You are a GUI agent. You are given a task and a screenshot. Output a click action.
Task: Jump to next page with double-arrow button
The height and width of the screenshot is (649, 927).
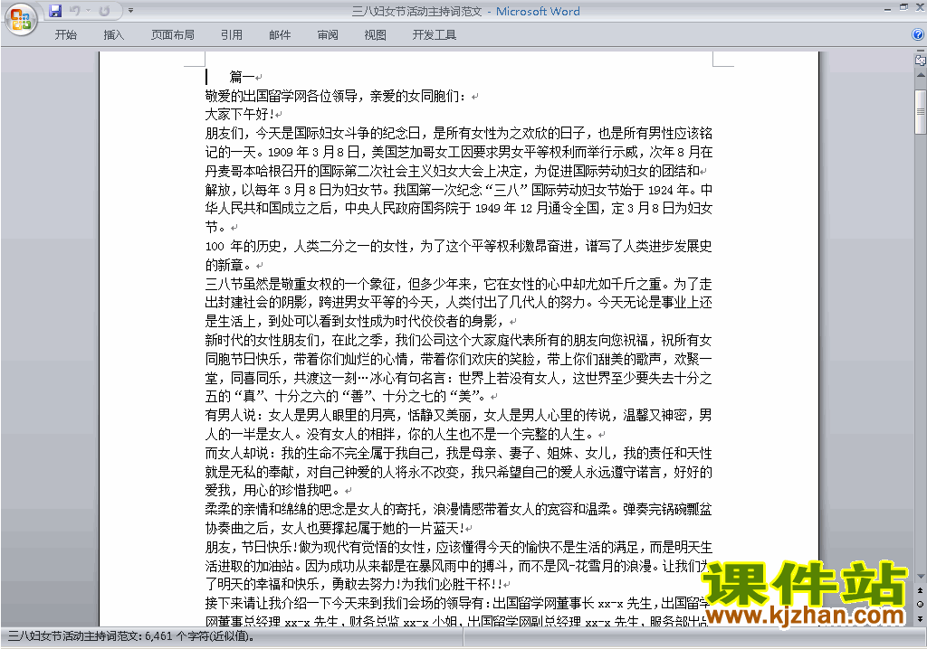click(921, 618)
